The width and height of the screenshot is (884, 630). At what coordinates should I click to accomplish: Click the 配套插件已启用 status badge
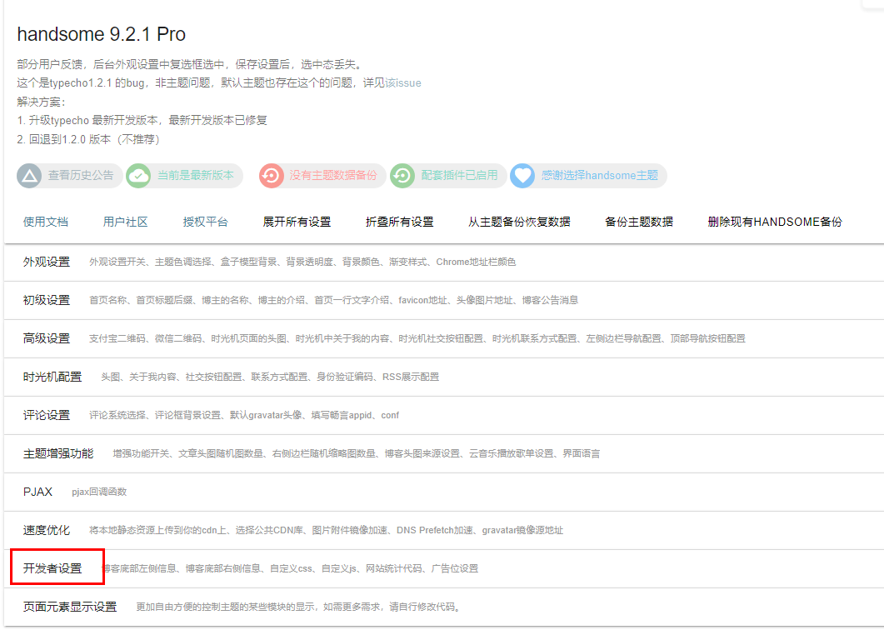coord(449,176)
